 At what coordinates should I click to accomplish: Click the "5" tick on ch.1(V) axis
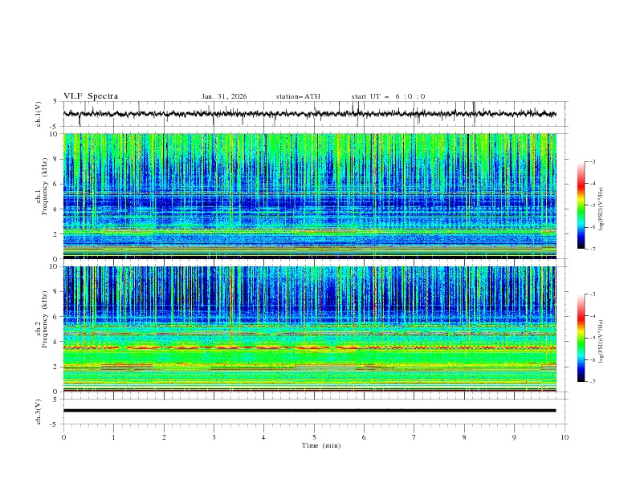[55, 102]
